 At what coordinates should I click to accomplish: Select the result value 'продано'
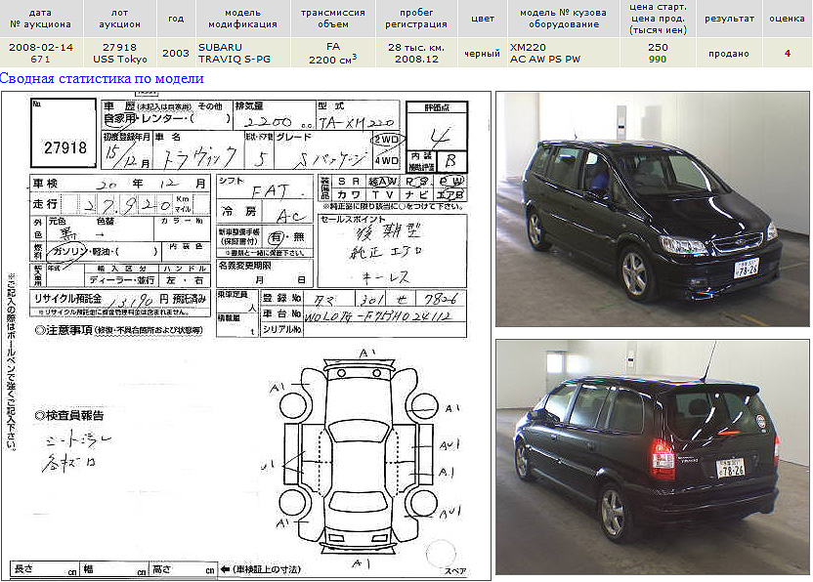click(729, 54)
